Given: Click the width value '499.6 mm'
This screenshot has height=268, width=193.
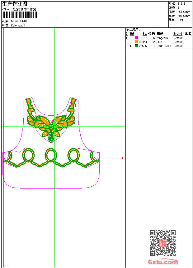Looking at the screenshot, I should pyautogui.click(x=184, y=16).
